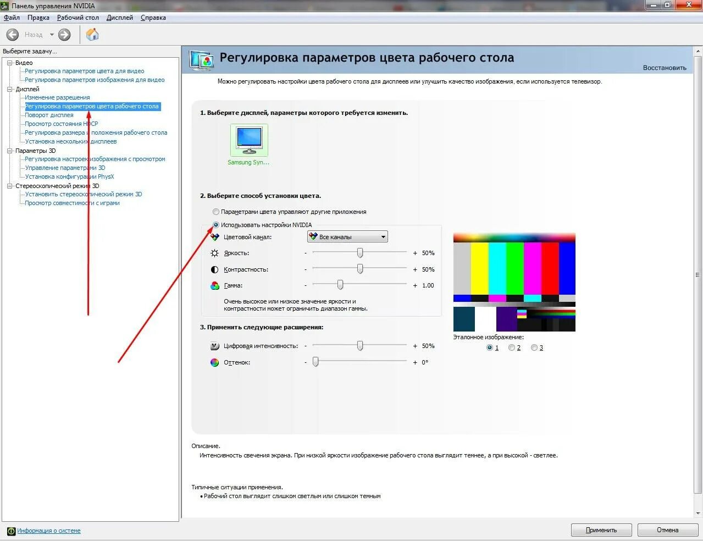Click the Back arrow icon

(x=13, y=35)
